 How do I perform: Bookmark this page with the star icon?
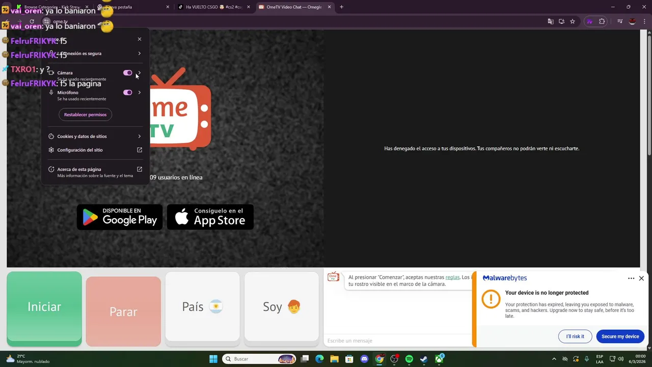point(573,21)
